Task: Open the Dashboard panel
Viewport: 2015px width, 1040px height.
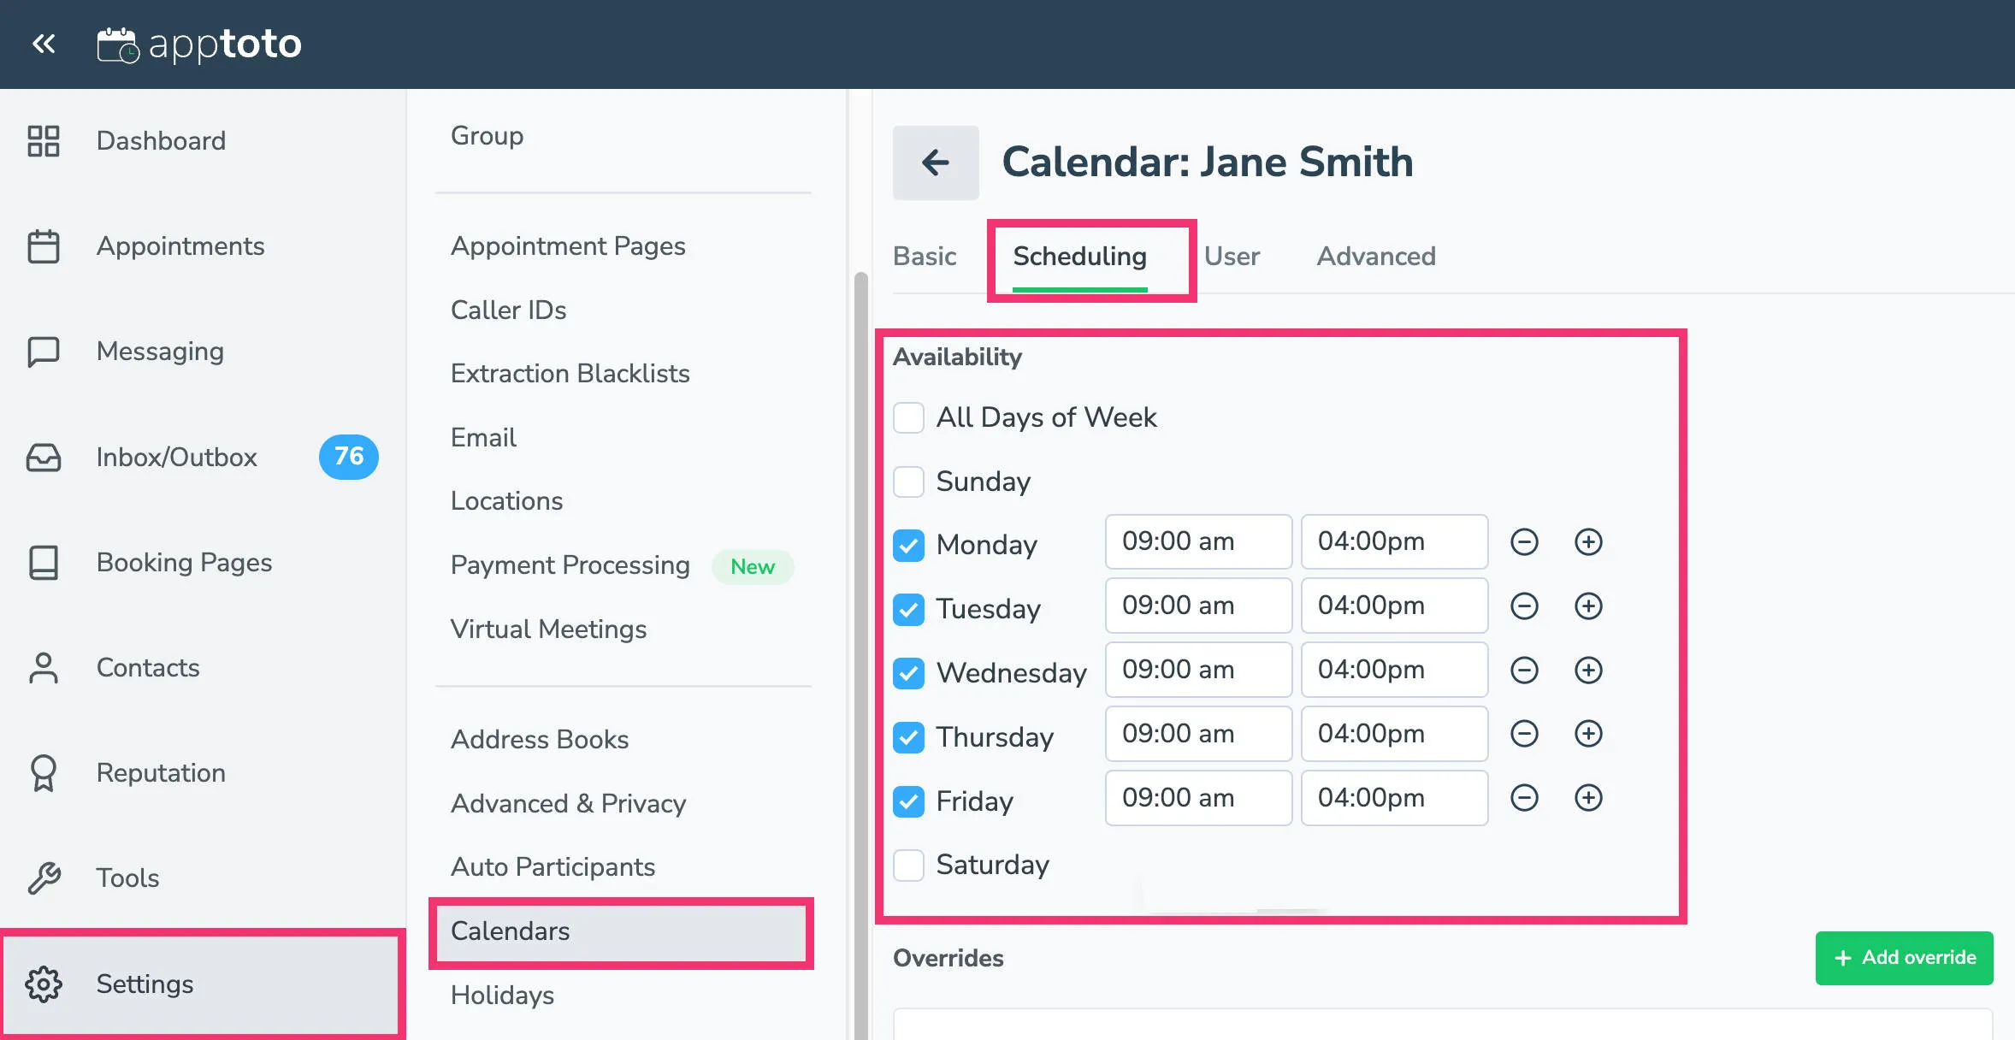Action: pyautogui.click(x=44, y=140)
